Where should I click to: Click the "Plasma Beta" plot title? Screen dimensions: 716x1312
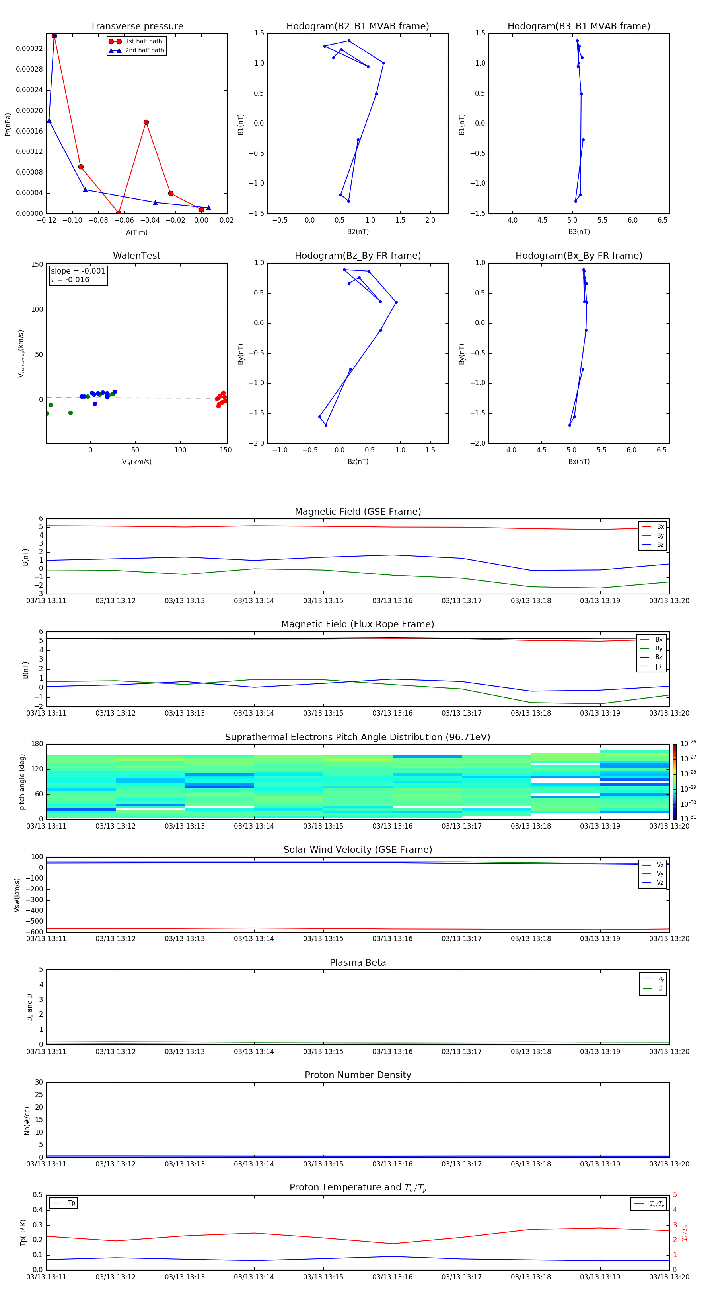[358, 963]
